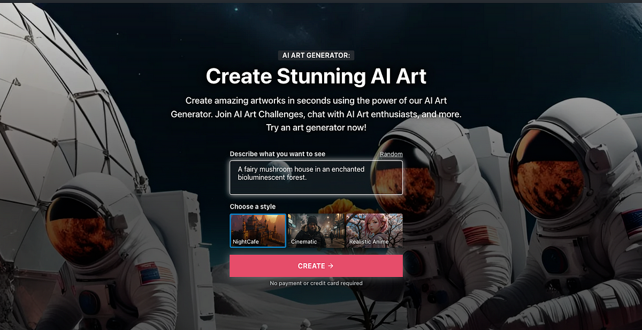Focus the prompt description text box
642x330 pixels.
click(316, 178)
